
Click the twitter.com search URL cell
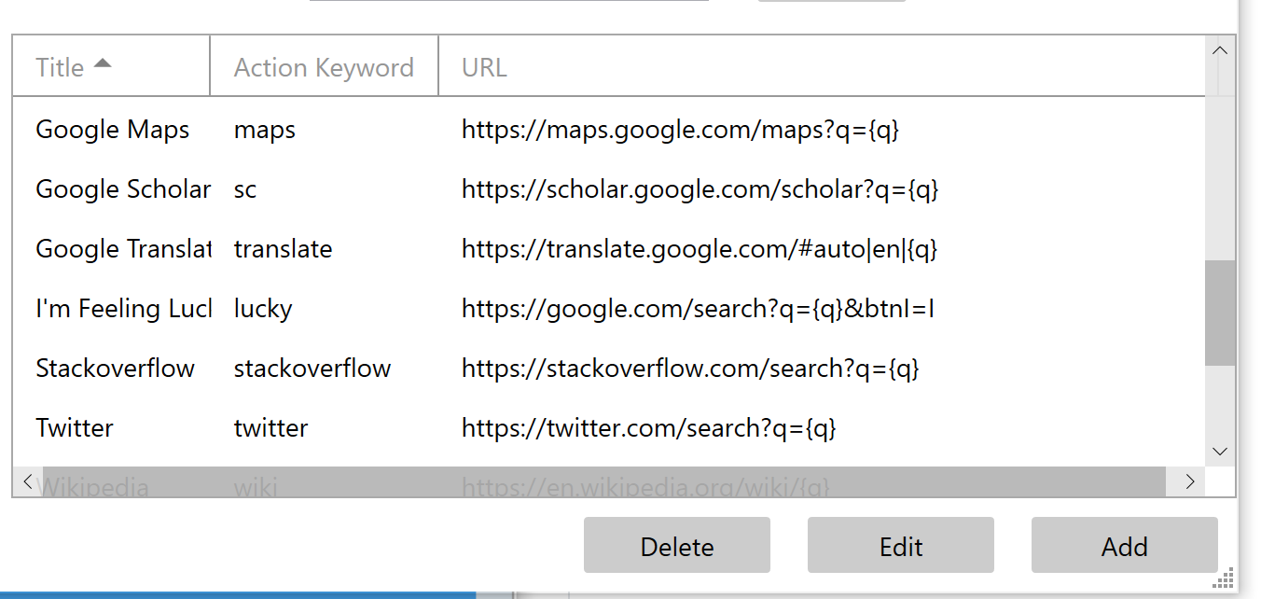coord(649,428)
